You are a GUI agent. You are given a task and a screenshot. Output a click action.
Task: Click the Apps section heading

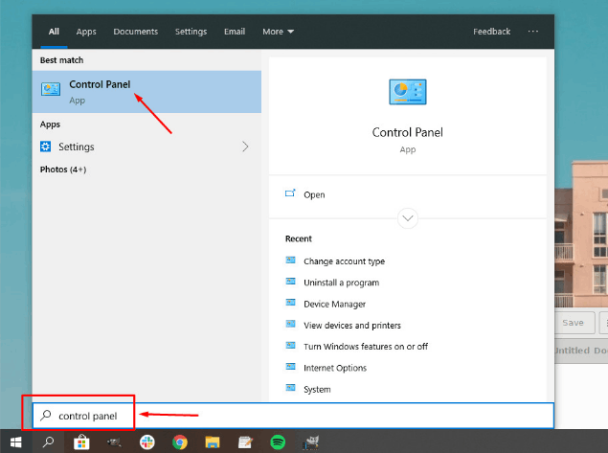coord(50,125)
